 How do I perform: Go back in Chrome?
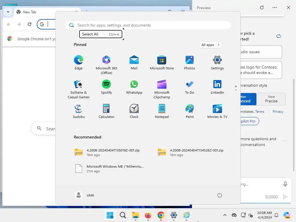pos(9,24)
